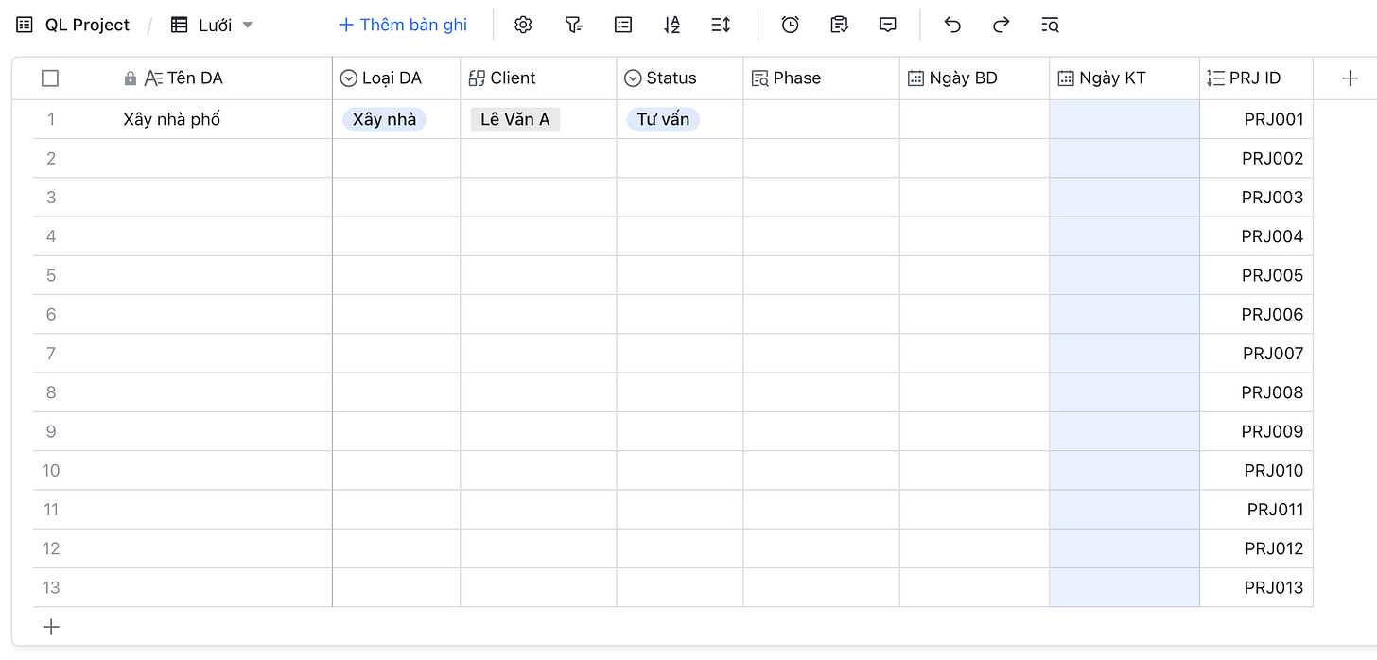Click row number 1
This screenshot has height=660, width=1377.
point(51,119)
